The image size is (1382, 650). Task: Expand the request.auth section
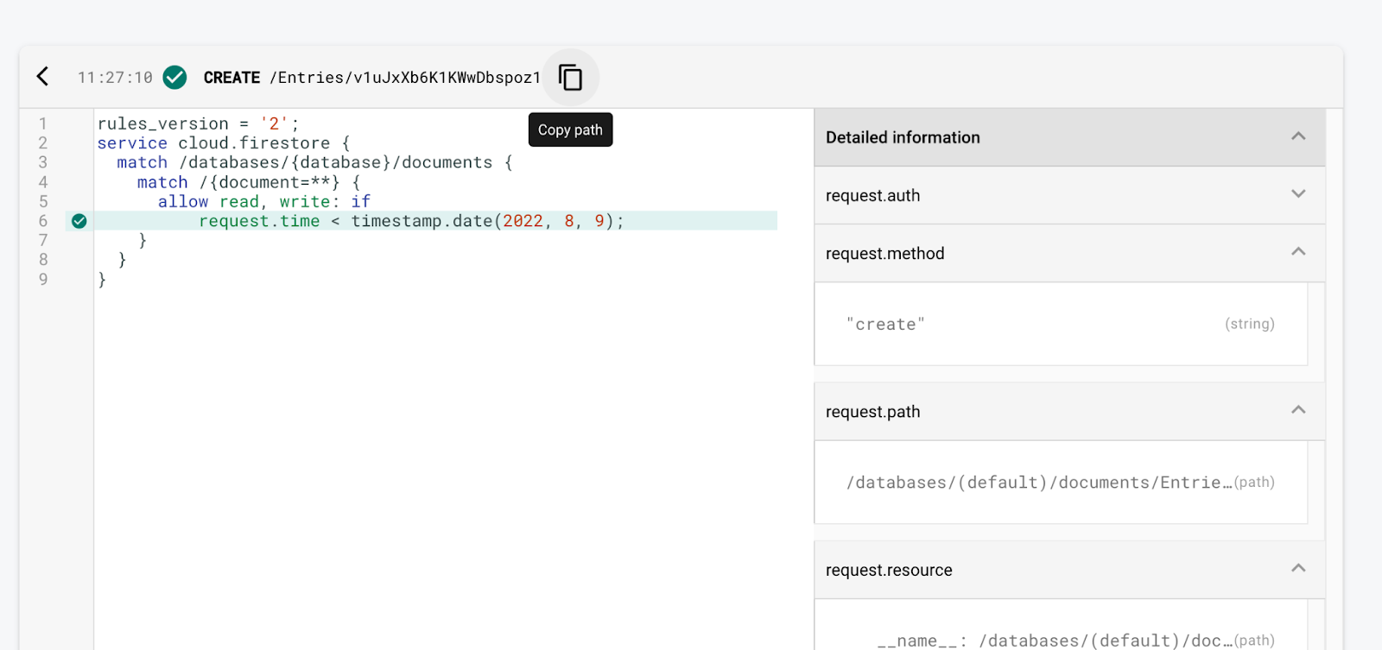tap(1297, 194)
